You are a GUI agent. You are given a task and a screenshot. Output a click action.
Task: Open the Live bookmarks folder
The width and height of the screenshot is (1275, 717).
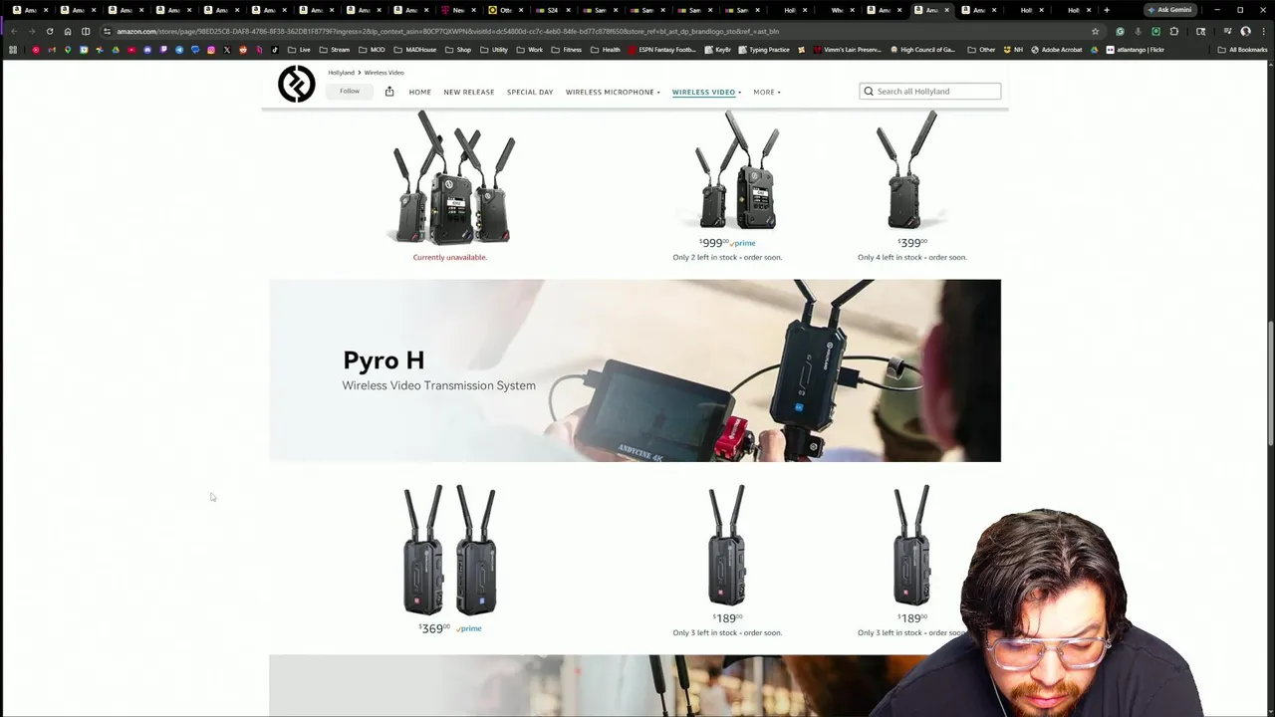click(x=300, y=50)
